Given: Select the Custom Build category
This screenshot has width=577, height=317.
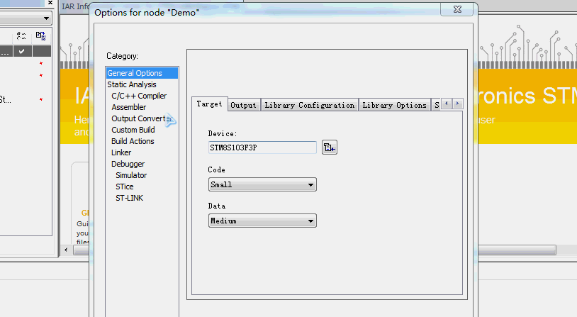Looking at the screenshot, I should pos(133,130).
